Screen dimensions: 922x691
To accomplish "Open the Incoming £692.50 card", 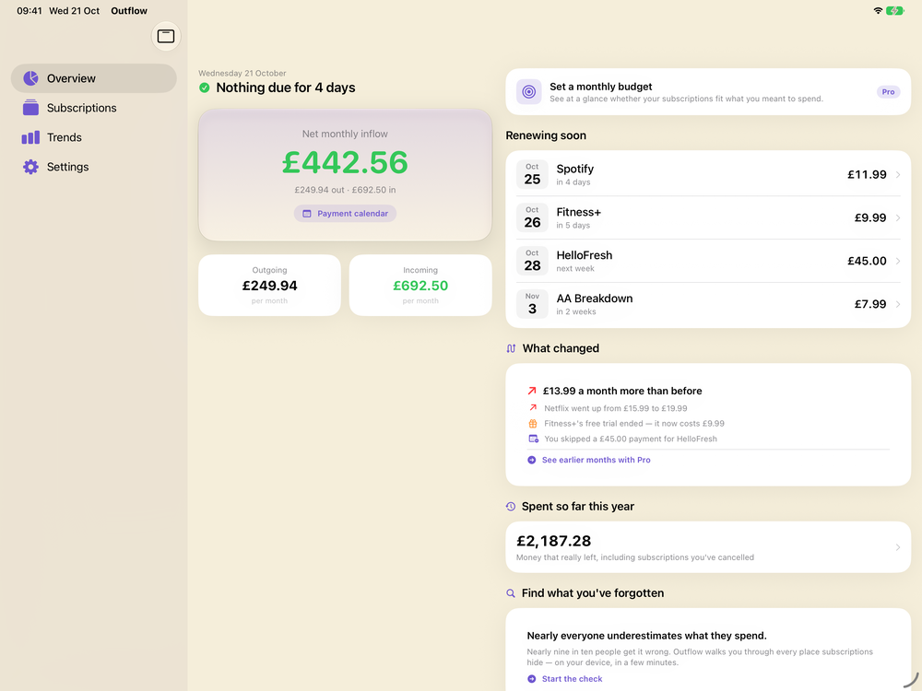I will click(x=420, y=285).
